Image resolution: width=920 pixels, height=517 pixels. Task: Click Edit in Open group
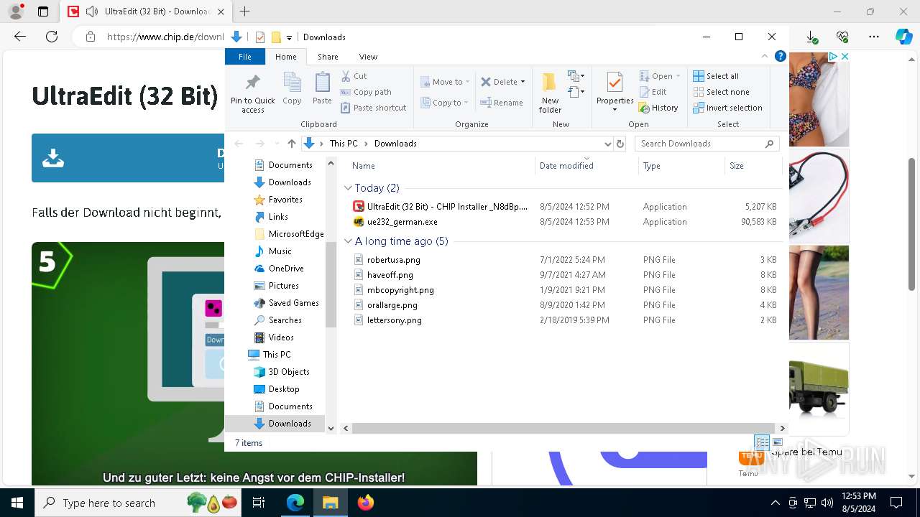point(653,92)
